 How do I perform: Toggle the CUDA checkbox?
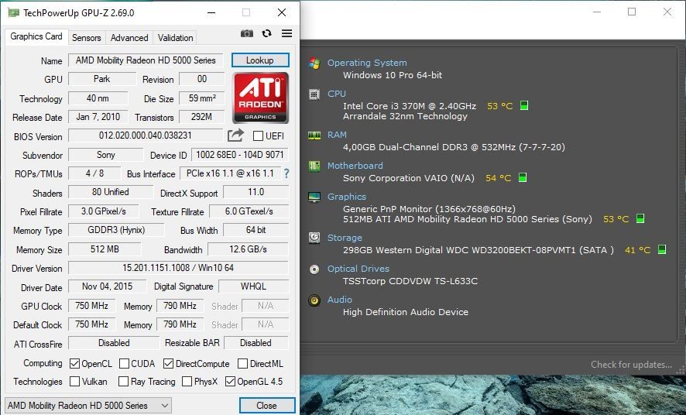[124, 363]
